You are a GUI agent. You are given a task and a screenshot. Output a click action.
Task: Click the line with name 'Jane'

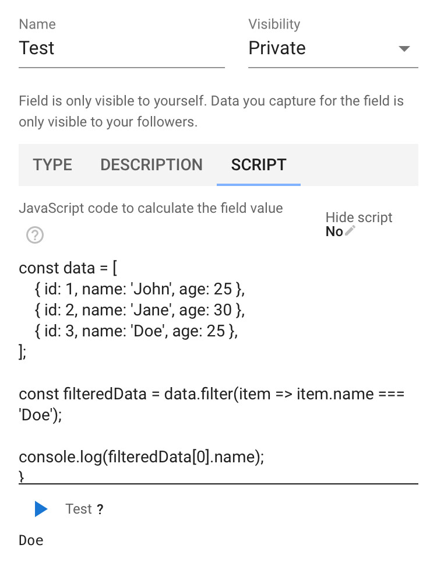pos(140,310)
